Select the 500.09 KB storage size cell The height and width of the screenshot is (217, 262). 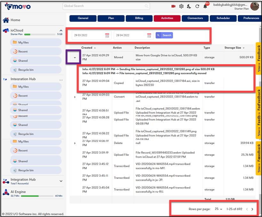[246, 57]
